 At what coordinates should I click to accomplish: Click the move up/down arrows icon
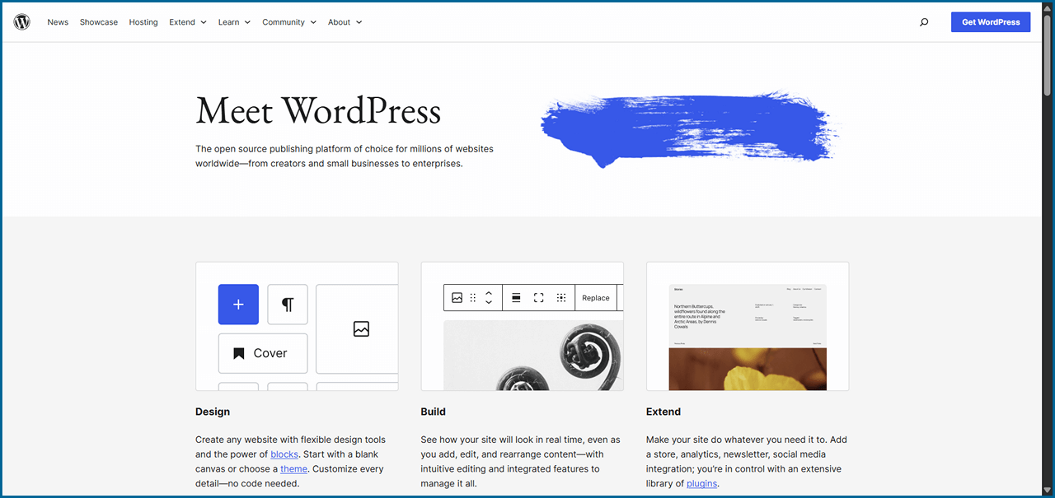489,298
